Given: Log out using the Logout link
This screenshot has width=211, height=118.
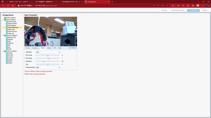Looking at the screenshot, I should (205, 10).
